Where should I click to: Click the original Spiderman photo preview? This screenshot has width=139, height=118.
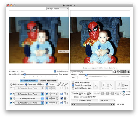[x=100, y=40]
